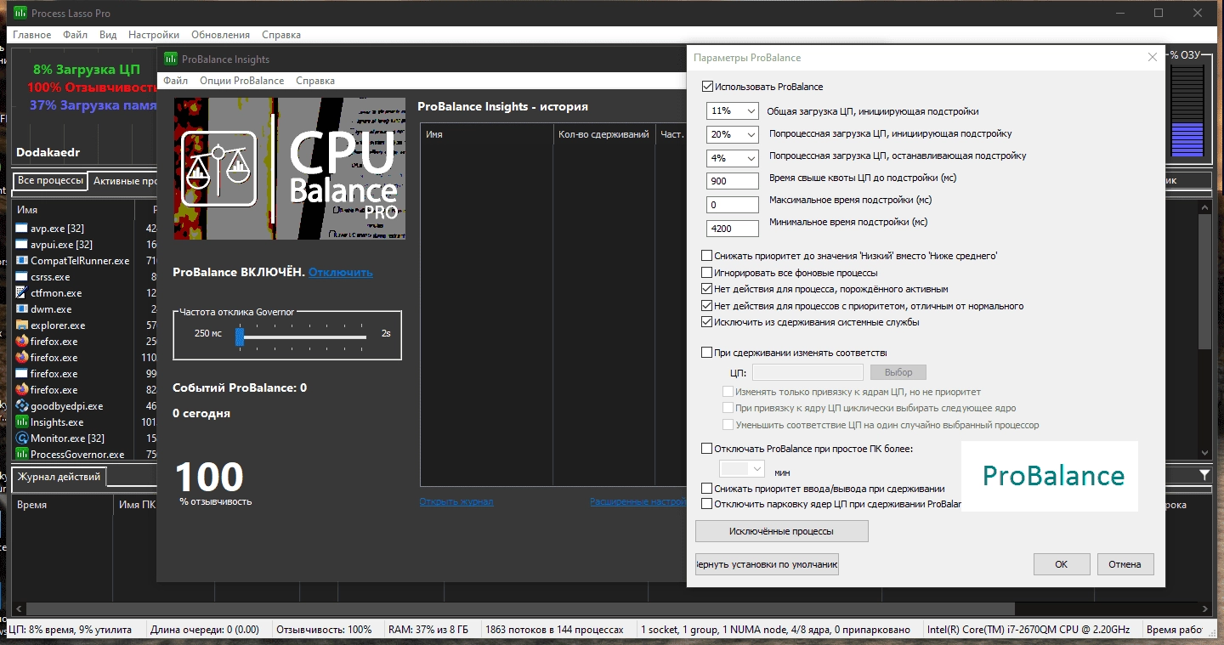Screen dimensions: 1224x645
Task: Open 'Настройки' menu in Process Lasso
Action: click(x=154, y=35)
